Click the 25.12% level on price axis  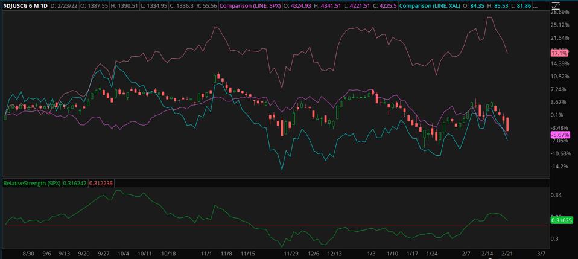click(560, 25)
